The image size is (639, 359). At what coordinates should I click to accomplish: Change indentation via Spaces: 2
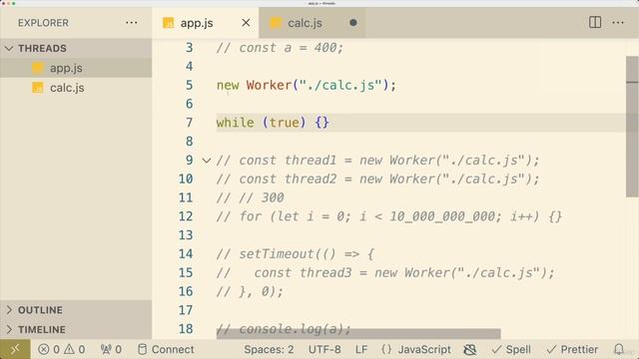(269, 349)
